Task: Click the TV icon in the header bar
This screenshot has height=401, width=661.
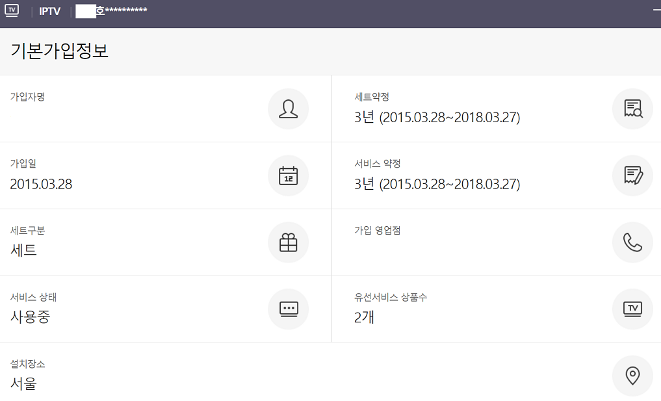Action: click(12, 10)
